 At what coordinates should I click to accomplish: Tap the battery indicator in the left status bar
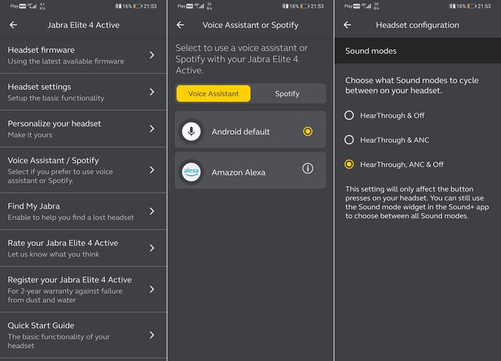click(x=138, y=6)
